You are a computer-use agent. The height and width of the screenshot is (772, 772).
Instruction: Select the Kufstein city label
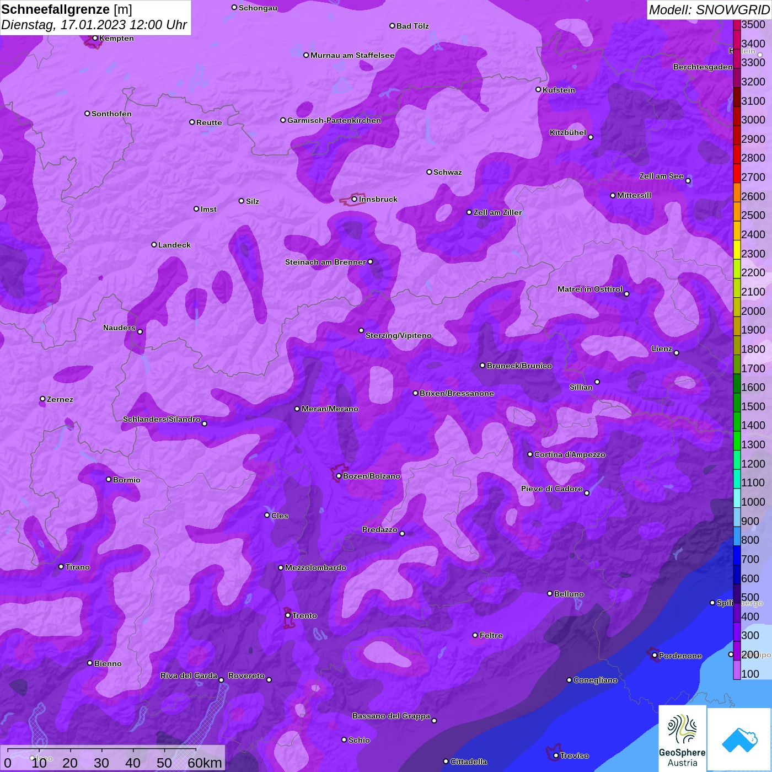coord(559,90)
